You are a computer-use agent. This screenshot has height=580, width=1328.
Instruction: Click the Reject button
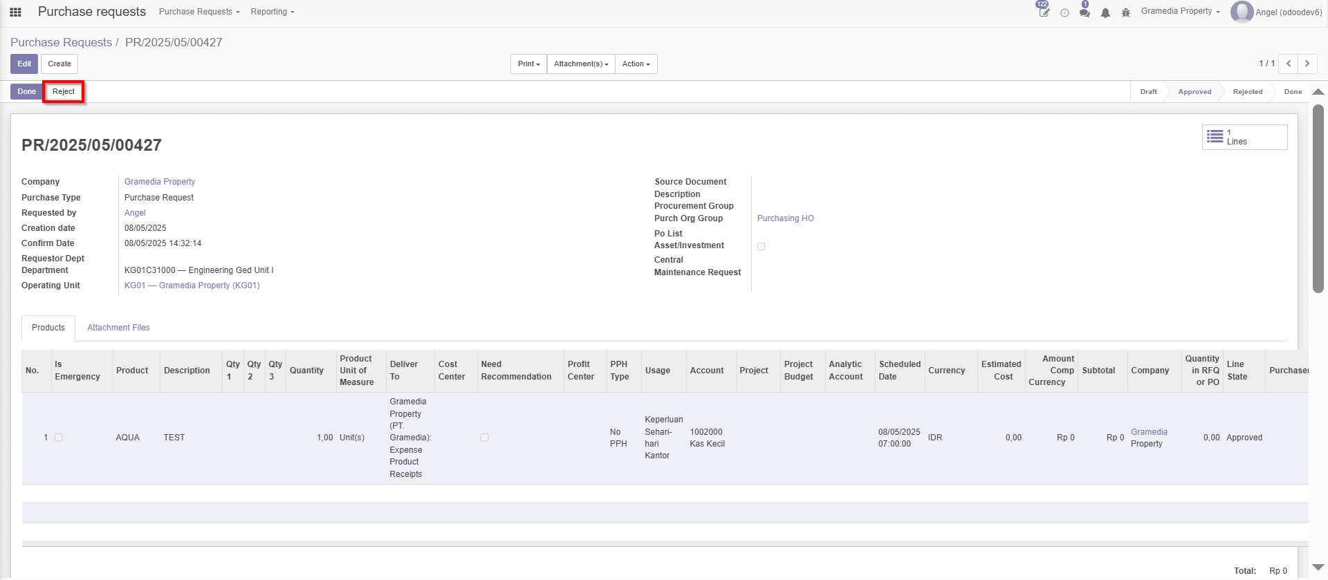point(64,91)
